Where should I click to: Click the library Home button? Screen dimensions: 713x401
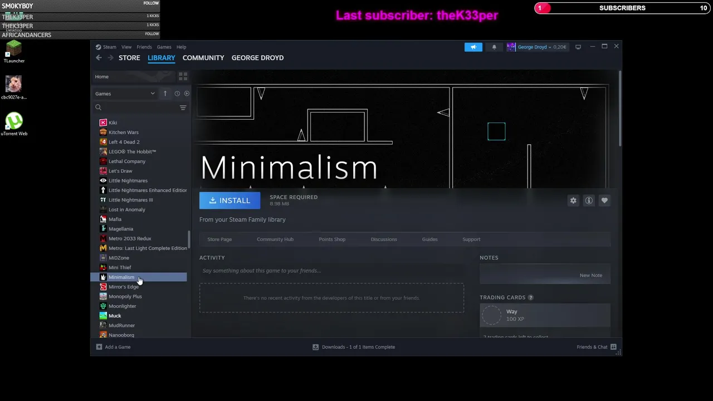134,76
